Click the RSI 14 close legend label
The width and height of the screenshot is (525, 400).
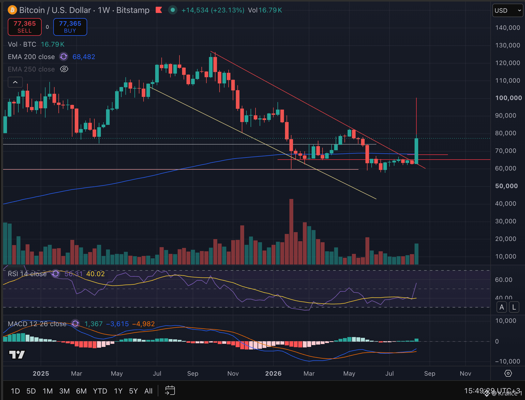tap(27, 274)
